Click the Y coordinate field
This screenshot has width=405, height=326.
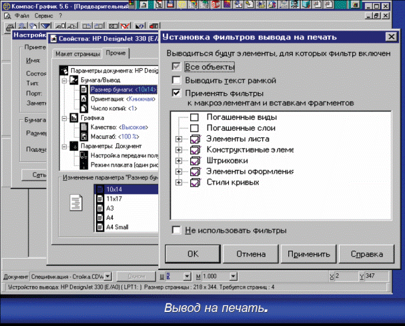pos(376,276)
